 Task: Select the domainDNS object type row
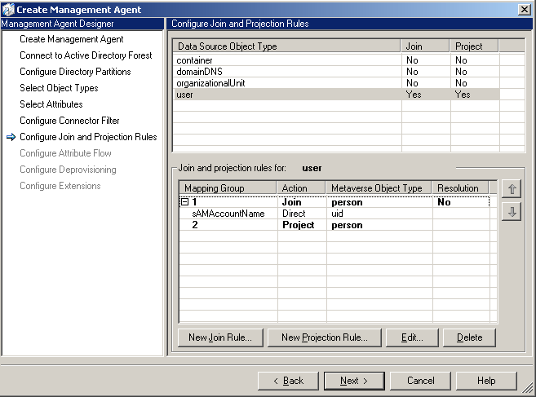pos(336,72)
